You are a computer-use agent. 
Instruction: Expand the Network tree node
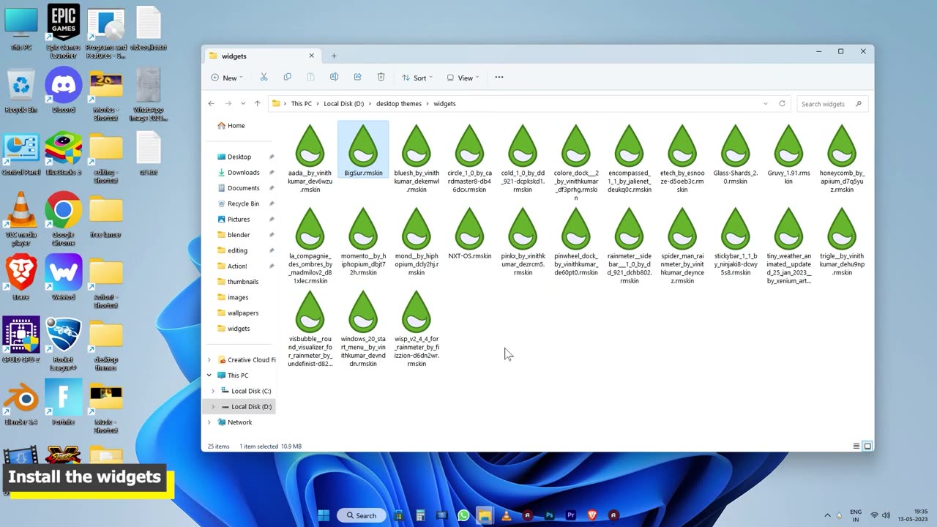click(x=209, y=422)
